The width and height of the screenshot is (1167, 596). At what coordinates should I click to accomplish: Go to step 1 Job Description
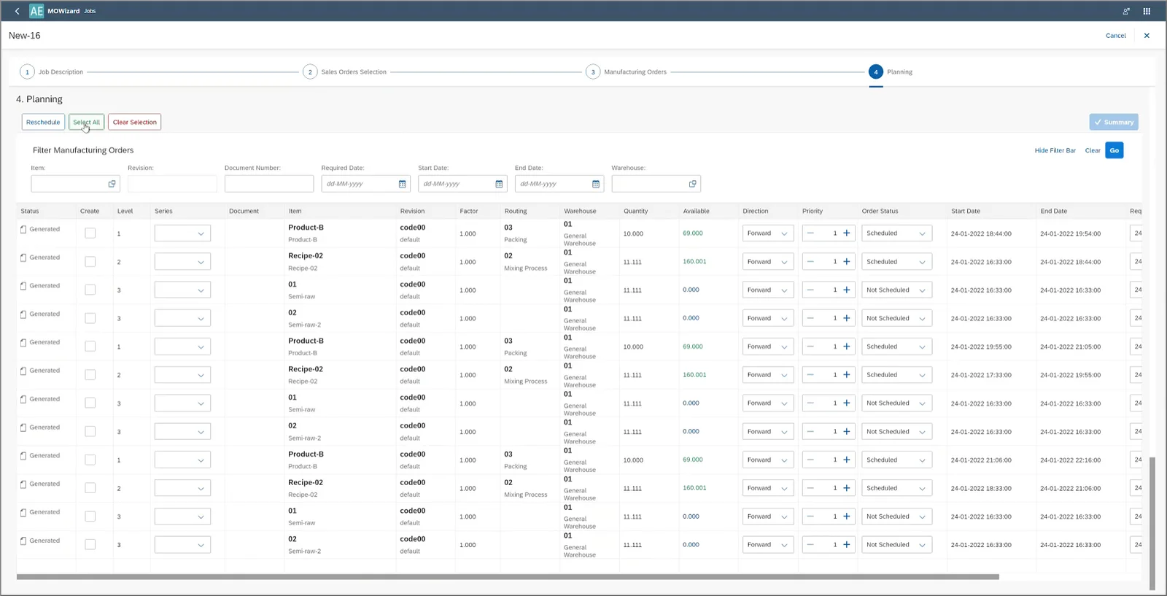coord(52,71)
